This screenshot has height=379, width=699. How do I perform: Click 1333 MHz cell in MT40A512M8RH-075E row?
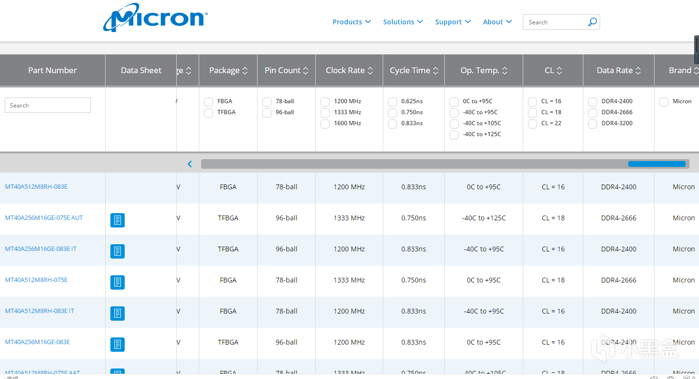(349, 280)
